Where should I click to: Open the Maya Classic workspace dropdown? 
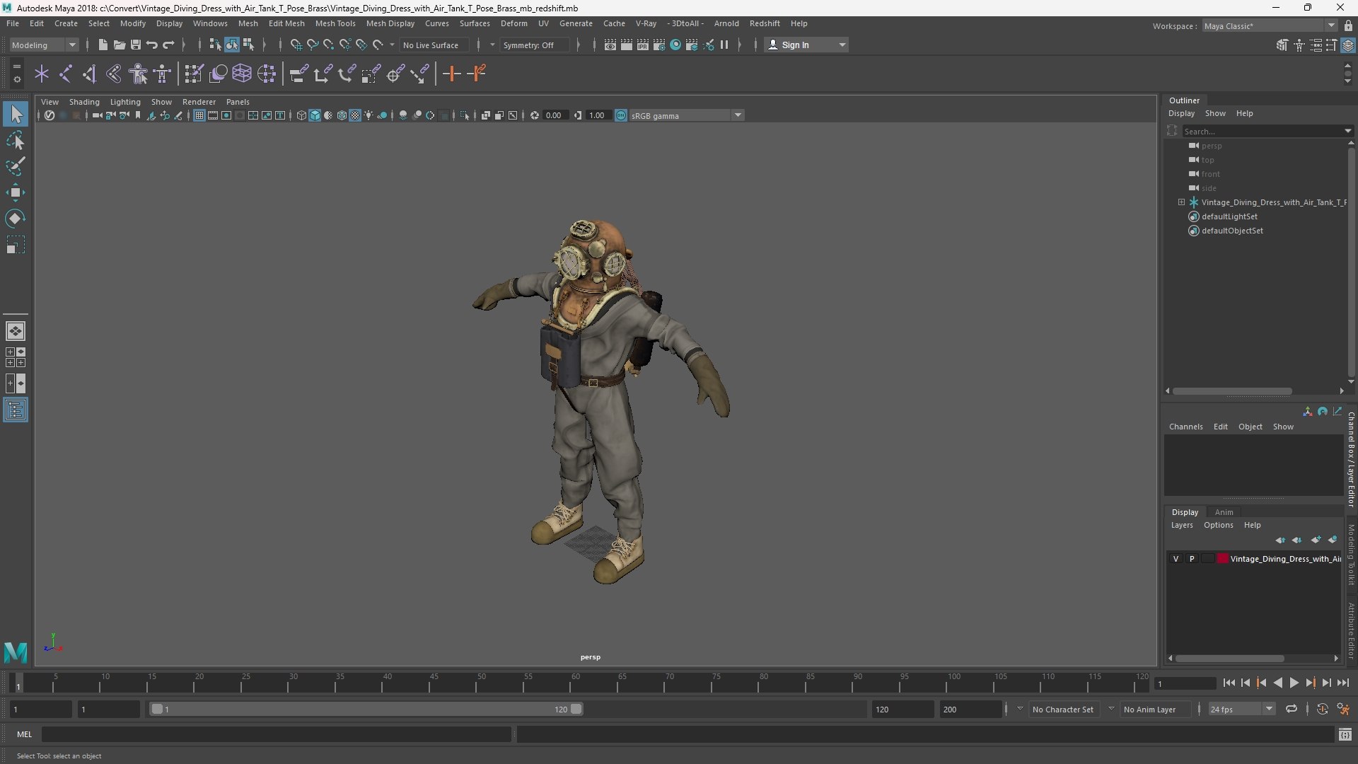tap(1270, 26)
